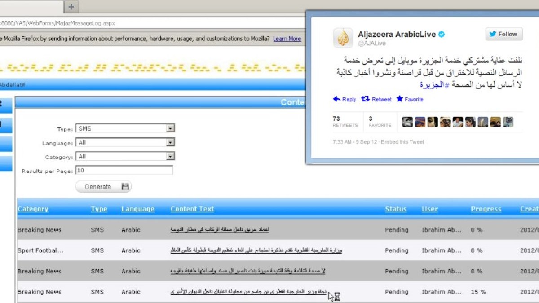Click the Generate button
539x303 pixels.
103,187
